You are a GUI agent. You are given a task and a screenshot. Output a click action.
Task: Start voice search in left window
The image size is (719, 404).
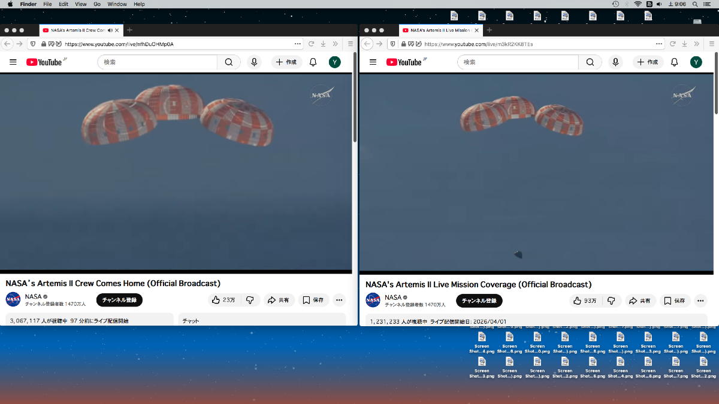(x=254, y=62)
